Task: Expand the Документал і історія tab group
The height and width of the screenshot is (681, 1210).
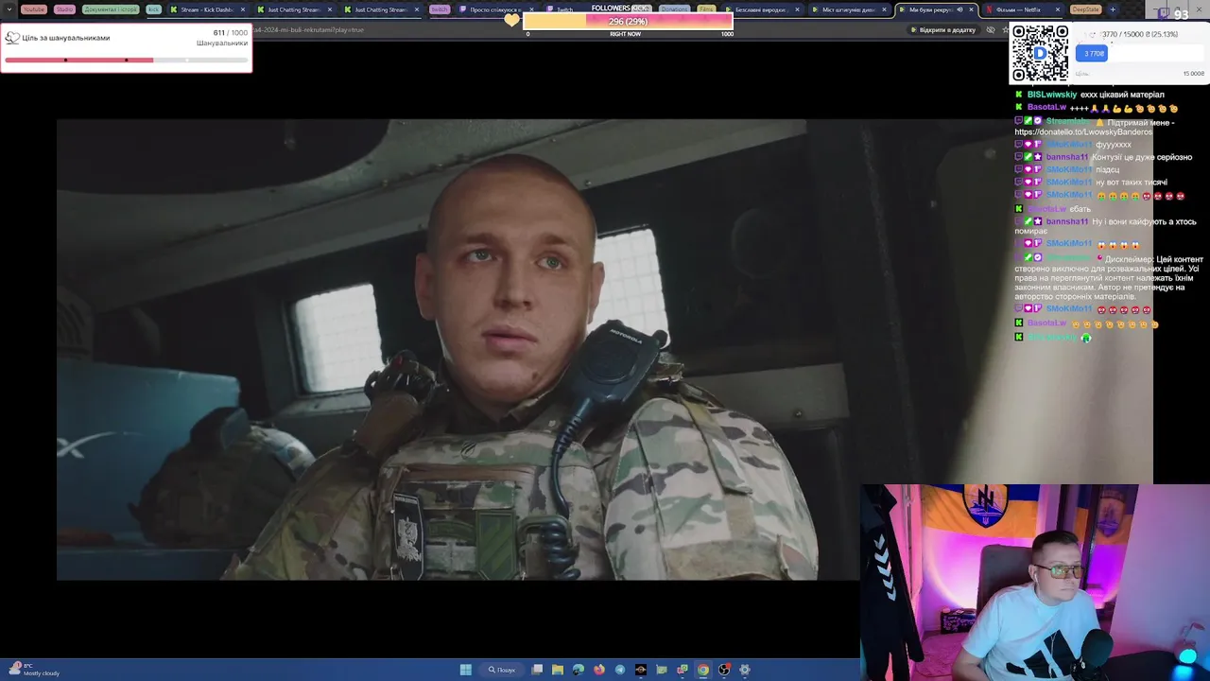Action: click(111, 9)
